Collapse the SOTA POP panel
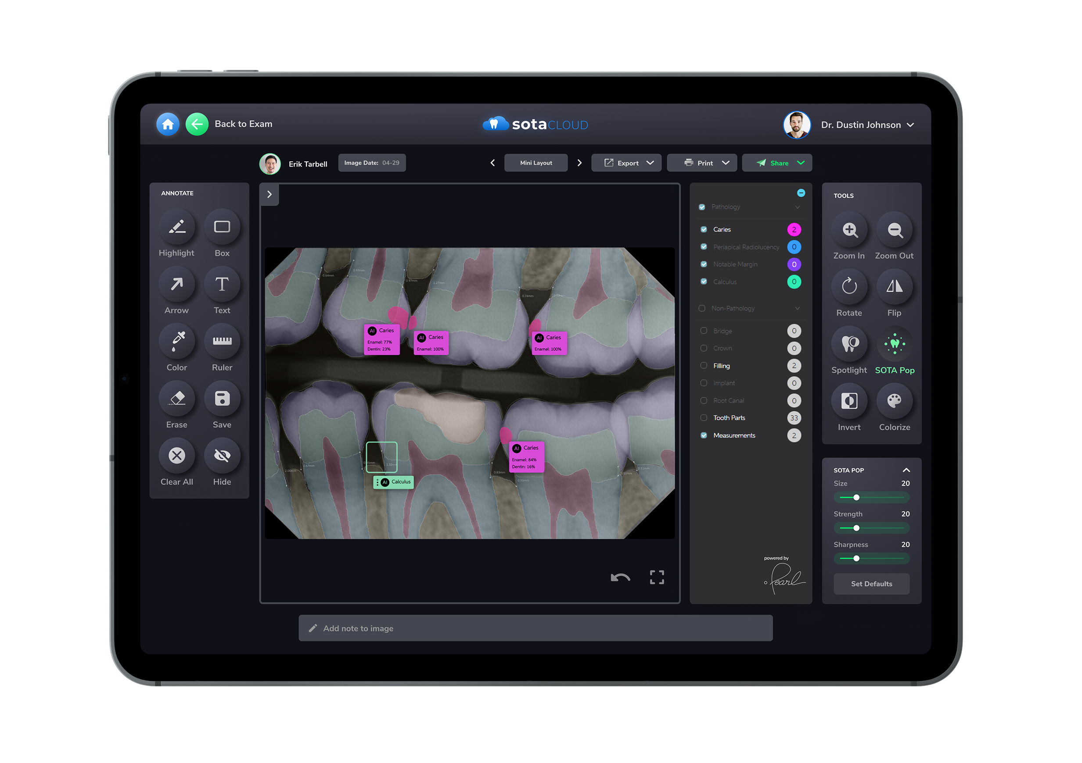Viewport: 1082px width, 763px height. pyautogui.click(x=906, y=470)
